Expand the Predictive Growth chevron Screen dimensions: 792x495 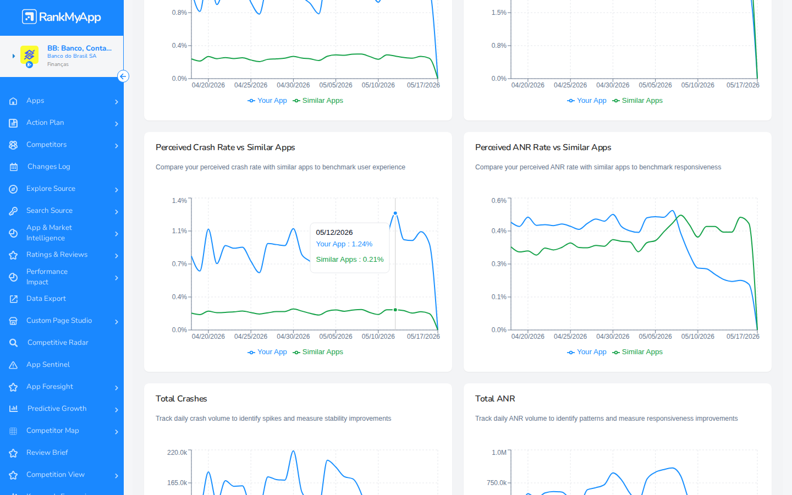pyautogui.click(x=117, y=410)
